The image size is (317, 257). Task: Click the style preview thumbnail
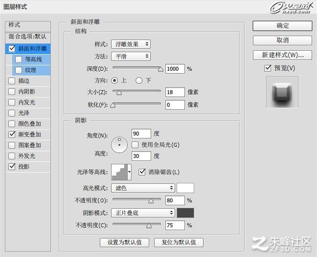(x=282, y=92)
